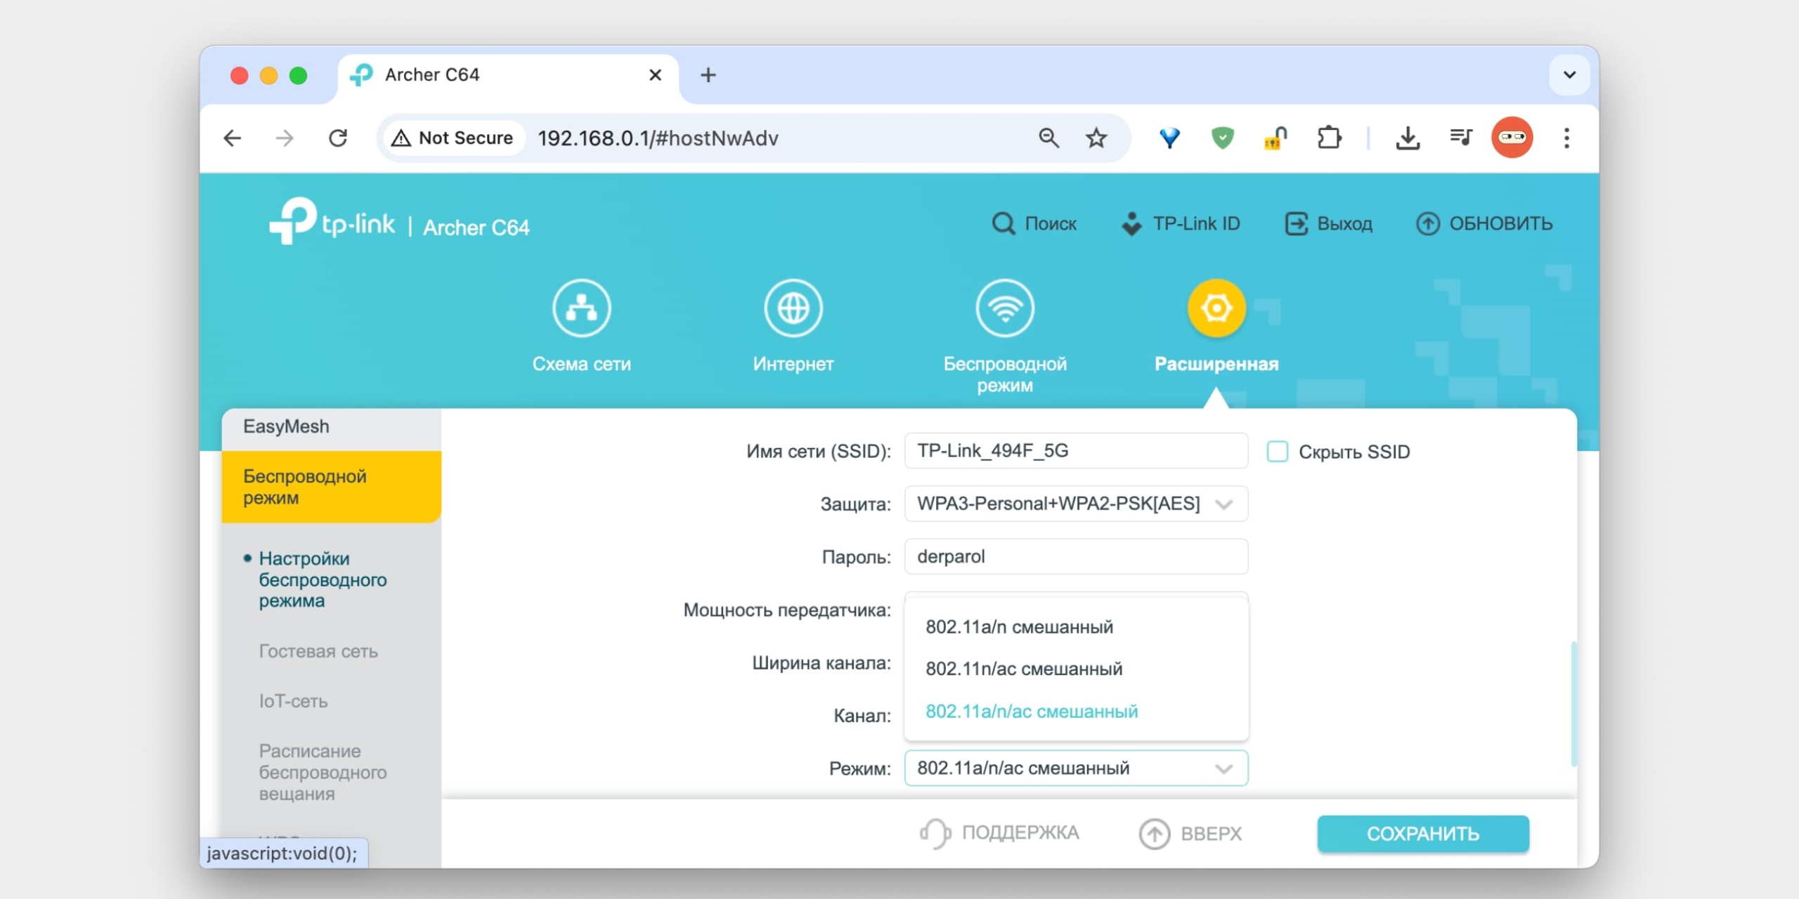The width and height of the screenshot is (1799, 899).
Task: Select the Беспроводной режим Wi-Fi icon
Action: (x=1006, y=308)
